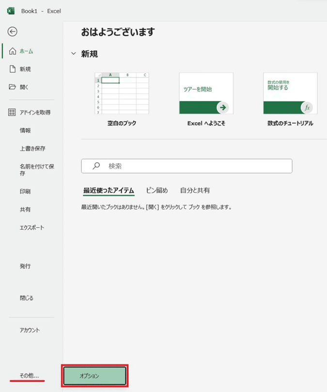Click the 新規 section heading
The width and height of the screenshot is (327, 392).
[89, 54]
